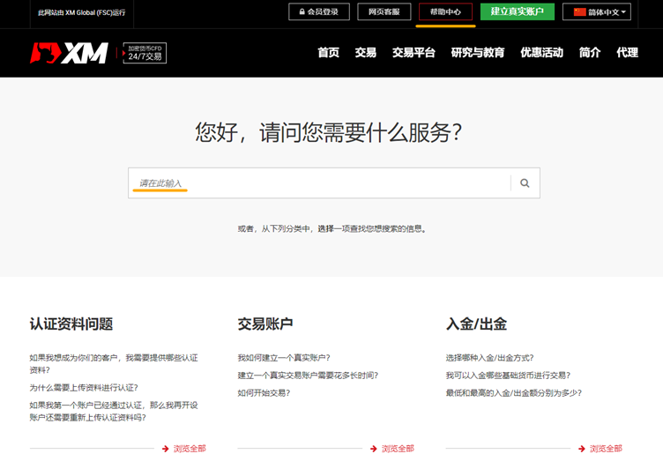Open question 我如何建立一个真实账户？
This screenshot has height=454, width=663.
pos(284,358)
